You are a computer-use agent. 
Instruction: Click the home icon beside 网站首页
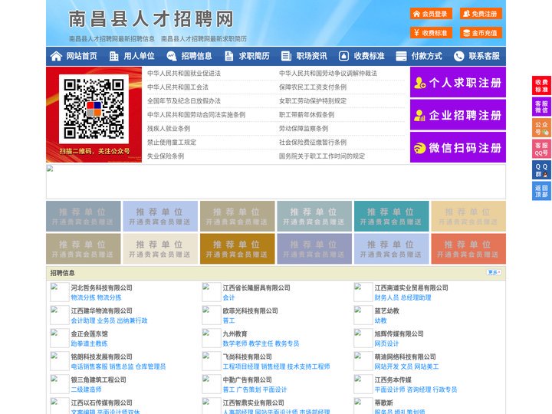[x=56, y=56]
